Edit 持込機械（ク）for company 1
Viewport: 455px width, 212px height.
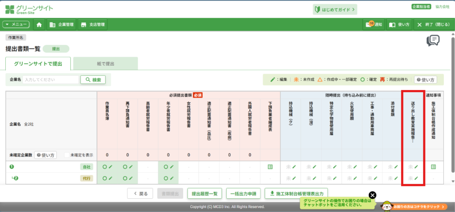click(x=294, y=167)
